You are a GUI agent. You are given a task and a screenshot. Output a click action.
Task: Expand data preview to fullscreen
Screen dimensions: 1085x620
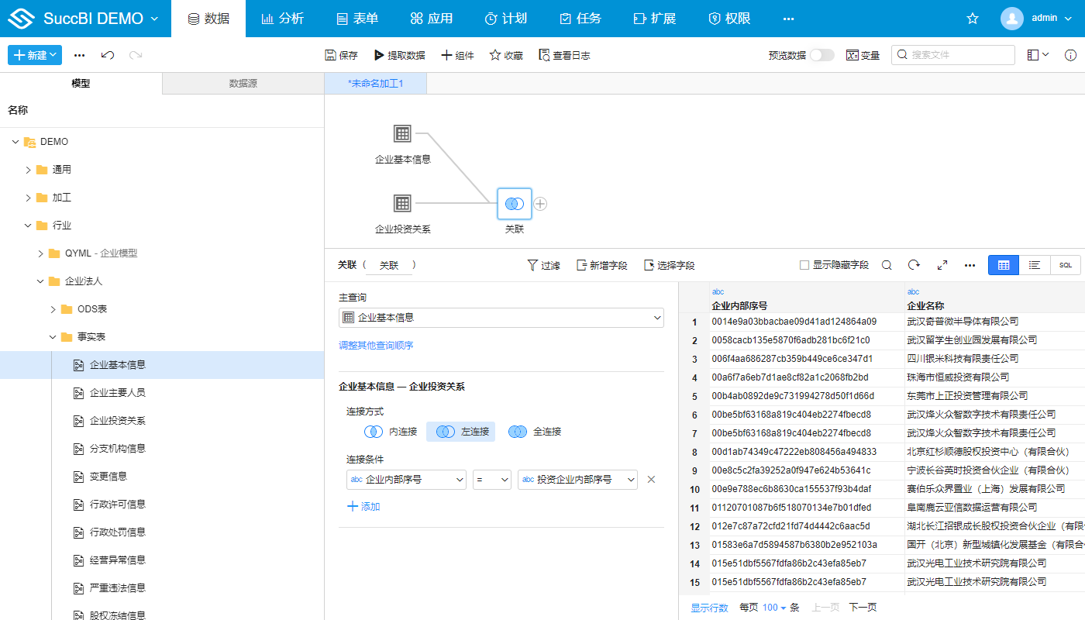[942, 265]
